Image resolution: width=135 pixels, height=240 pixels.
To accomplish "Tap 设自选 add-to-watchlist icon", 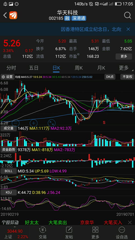I will point(122,233).
